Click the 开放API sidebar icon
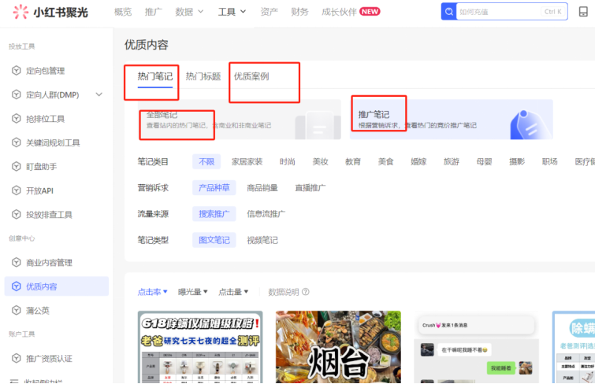Image resolution: width=595 pixels, height=384 pixels. click(x=16, y=190)
